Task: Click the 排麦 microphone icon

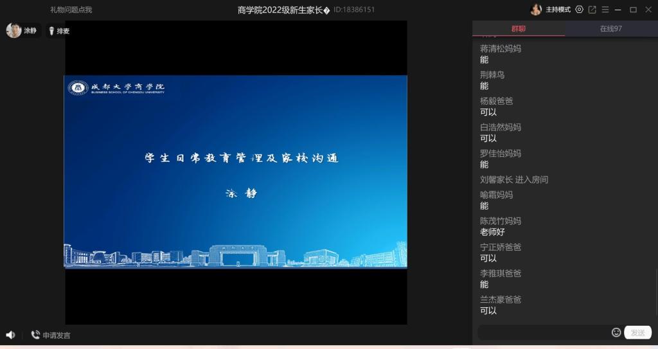Action: [51, 31]
